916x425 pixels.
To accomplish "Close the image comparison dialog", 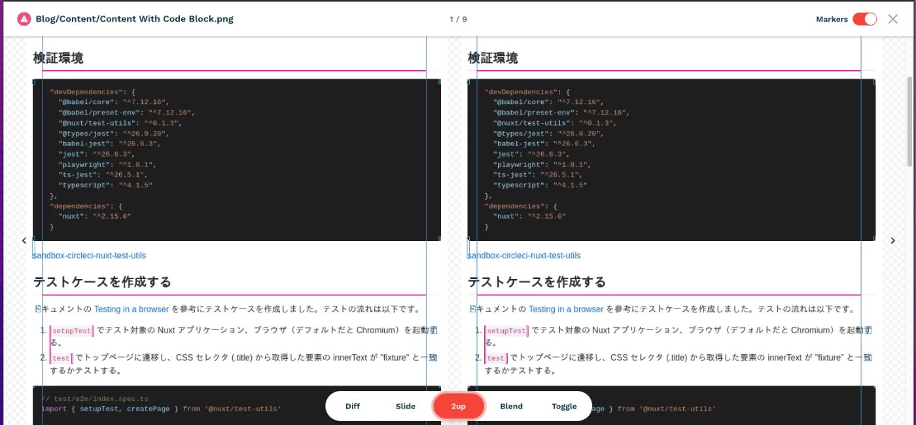I will tap(892, 19).
